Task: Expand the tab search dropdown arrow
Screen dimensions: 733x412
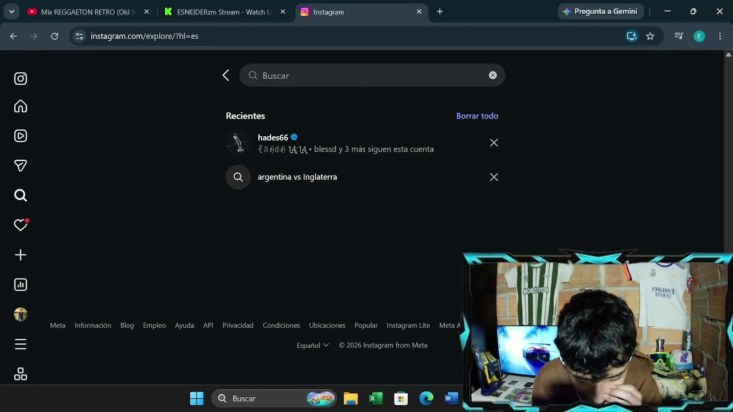Action: pyautogui.click(x=11, y=11)
